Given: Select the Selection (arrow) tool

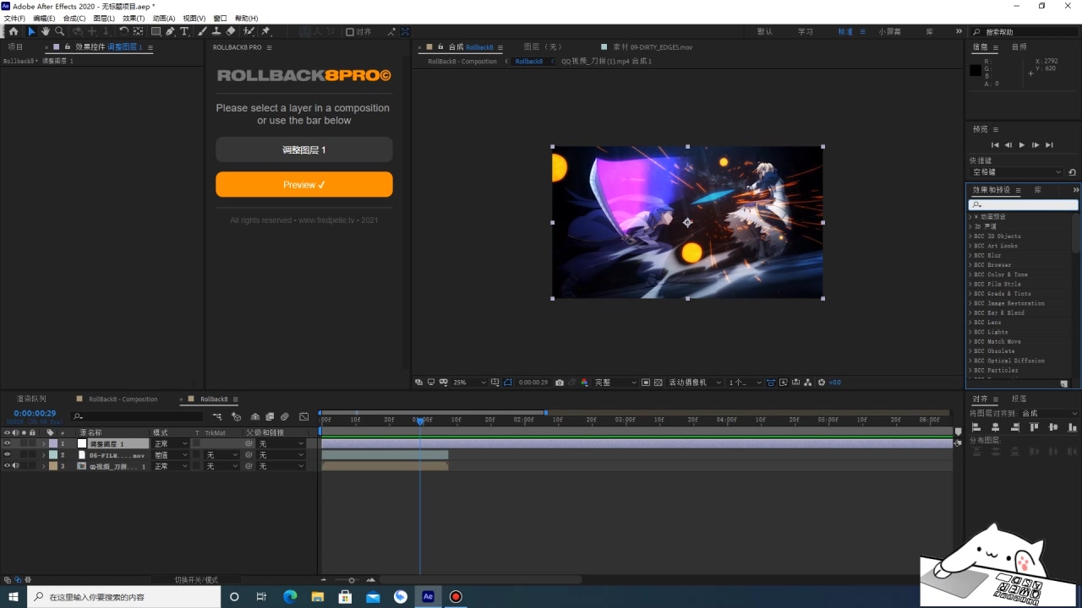Looking at the screenshot, I should pyautogui.click(x=31, y=31).
